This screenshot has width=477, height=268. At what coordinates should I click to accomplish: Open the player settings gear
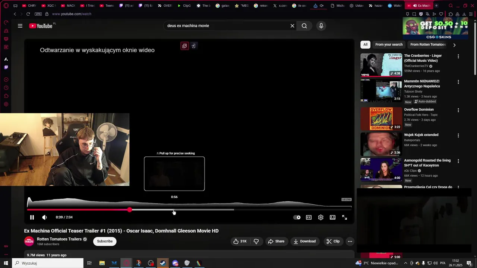tap(321, 217)
